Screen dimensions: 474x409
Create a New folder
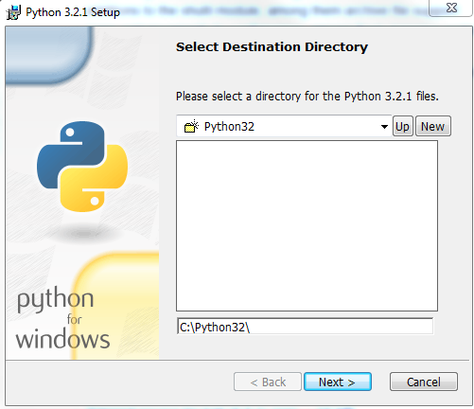[x=433, y=126]
